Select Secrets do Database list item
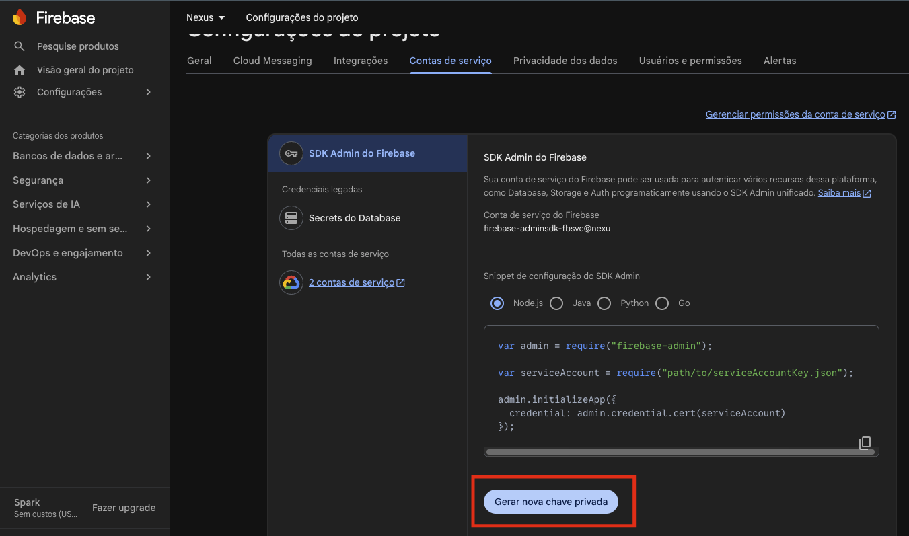This screenshot has height=536, width=909. click(x=367, y=218)
